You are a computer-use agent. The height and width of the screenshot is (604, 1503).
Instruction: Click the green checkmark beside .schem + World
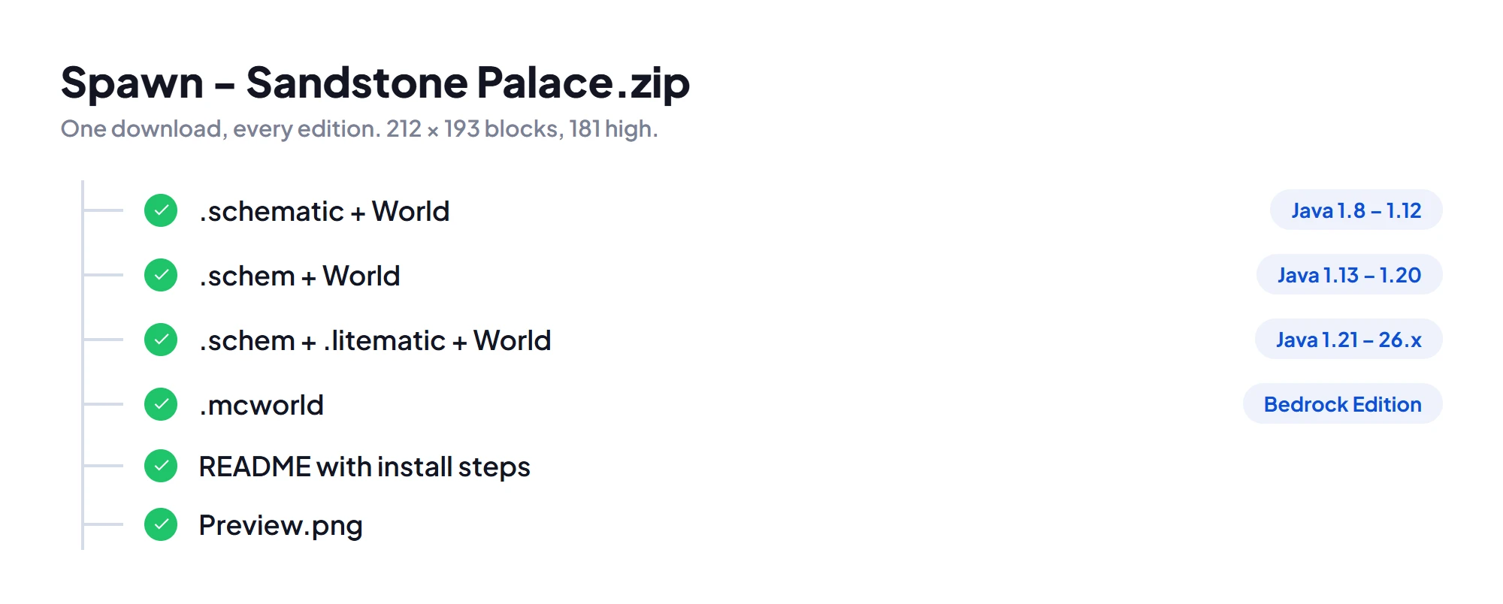tap(161, 275)
